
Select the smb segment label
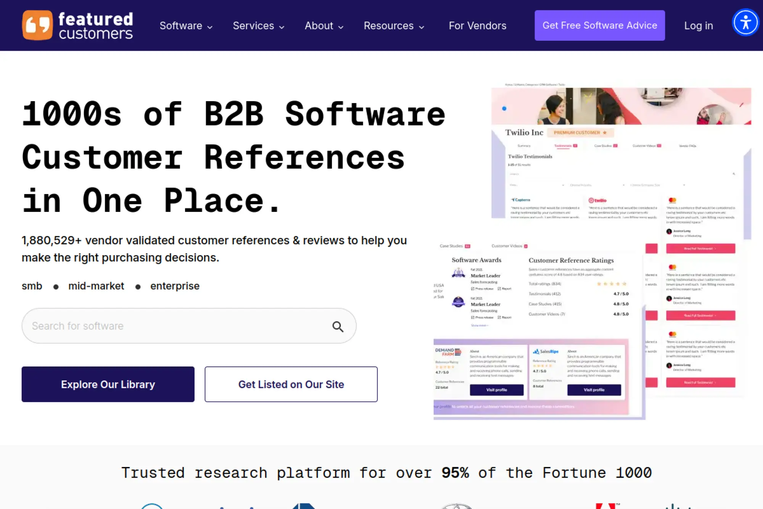pos(32,286)
